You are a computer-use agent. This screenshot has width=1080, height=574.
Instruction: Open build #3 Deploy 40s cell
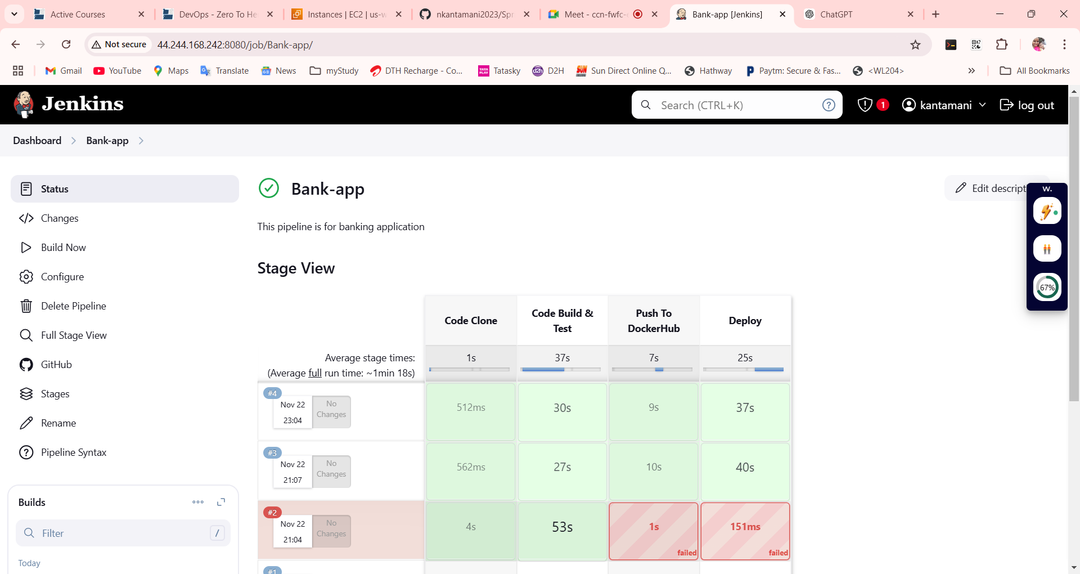point(745,472)
